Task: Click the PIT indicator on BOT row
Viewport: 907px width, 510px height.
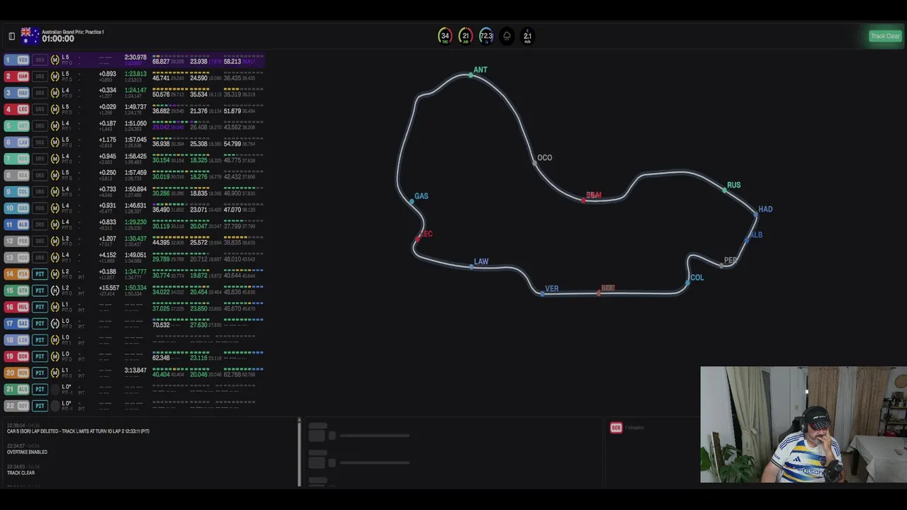Action: pyautogui.click(x=40, y=406)
